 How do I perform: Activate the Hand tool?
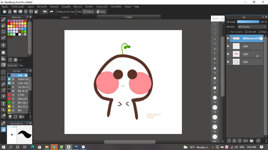click(x=3, y=129)
